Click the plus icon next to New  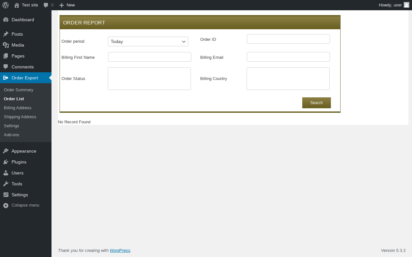[x=61, y=5]
